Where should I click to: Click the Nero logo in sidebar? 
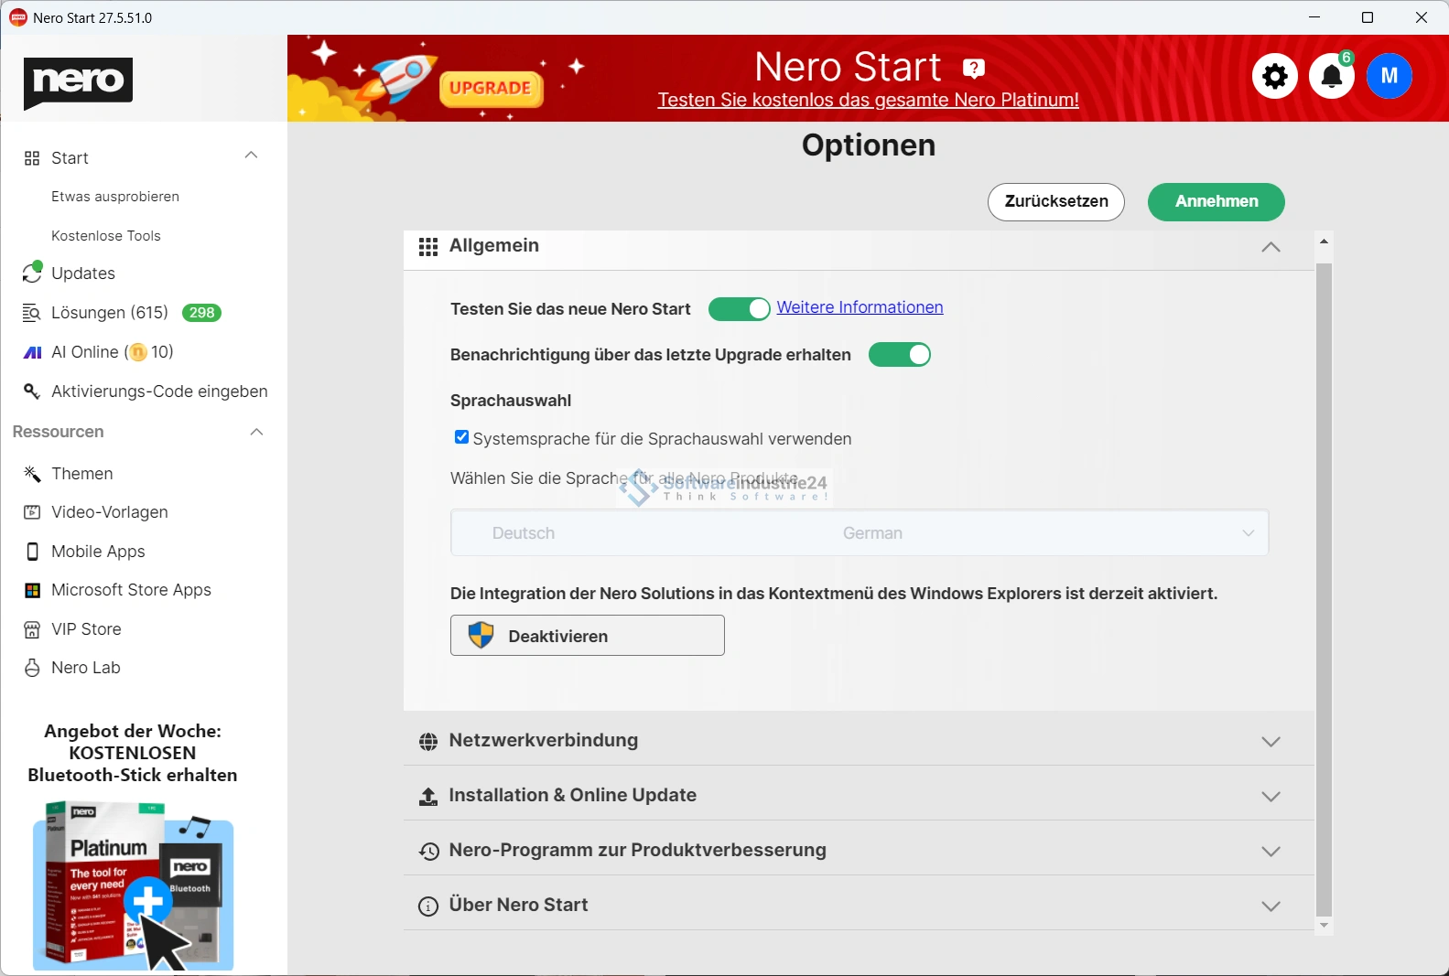coord(78,81)
